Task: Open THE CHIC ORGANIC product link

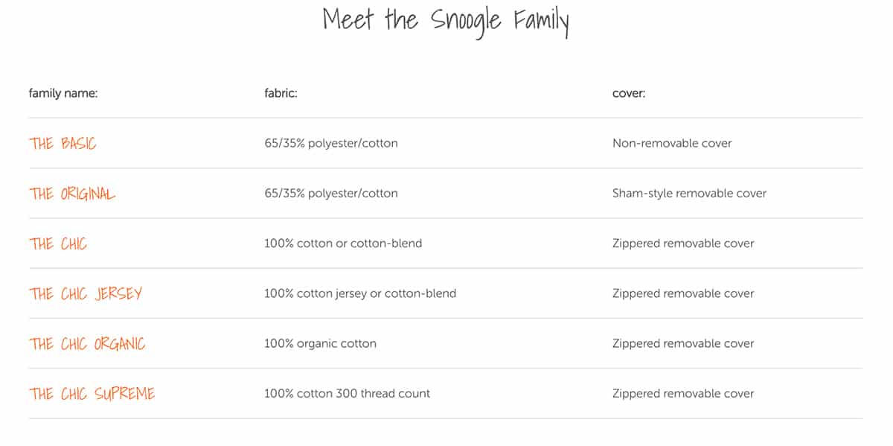Action: pyautogui.click(x=87, y=343)
